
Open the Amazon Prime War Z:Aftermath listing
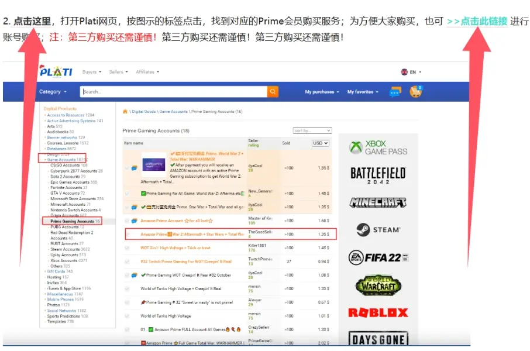coord(192,235)
